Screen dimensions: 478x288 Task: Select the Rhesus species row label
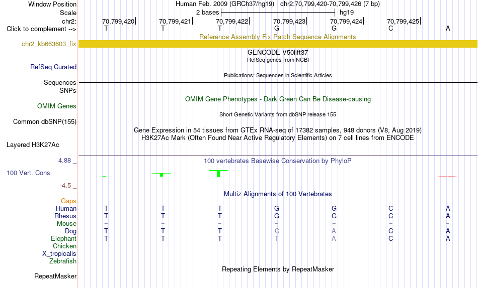click(x=65, y=216)
